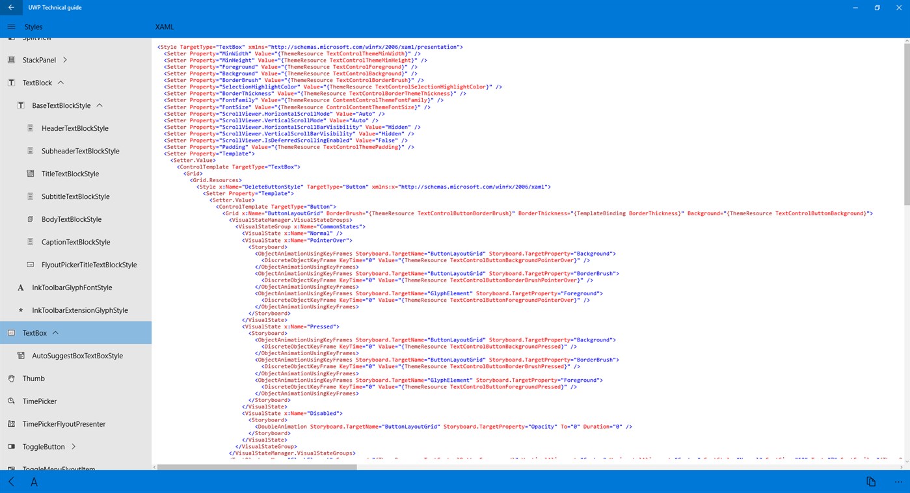Click the VisualState x:Name="Pressed" line

(291, 326)
